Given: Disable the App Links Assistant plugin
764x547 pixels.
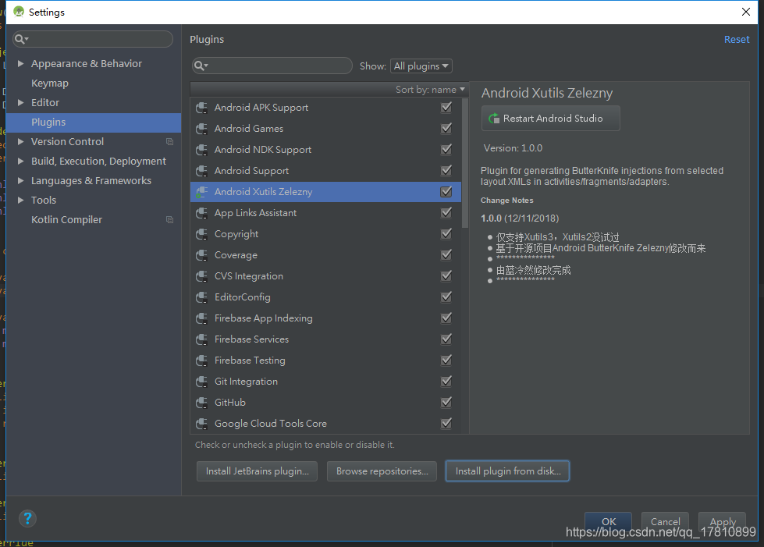Looking at the screenshot, I should click(x=446, y=212).
